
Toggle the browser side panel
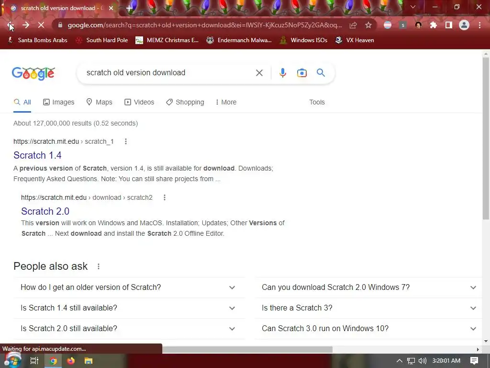[449, 25]
